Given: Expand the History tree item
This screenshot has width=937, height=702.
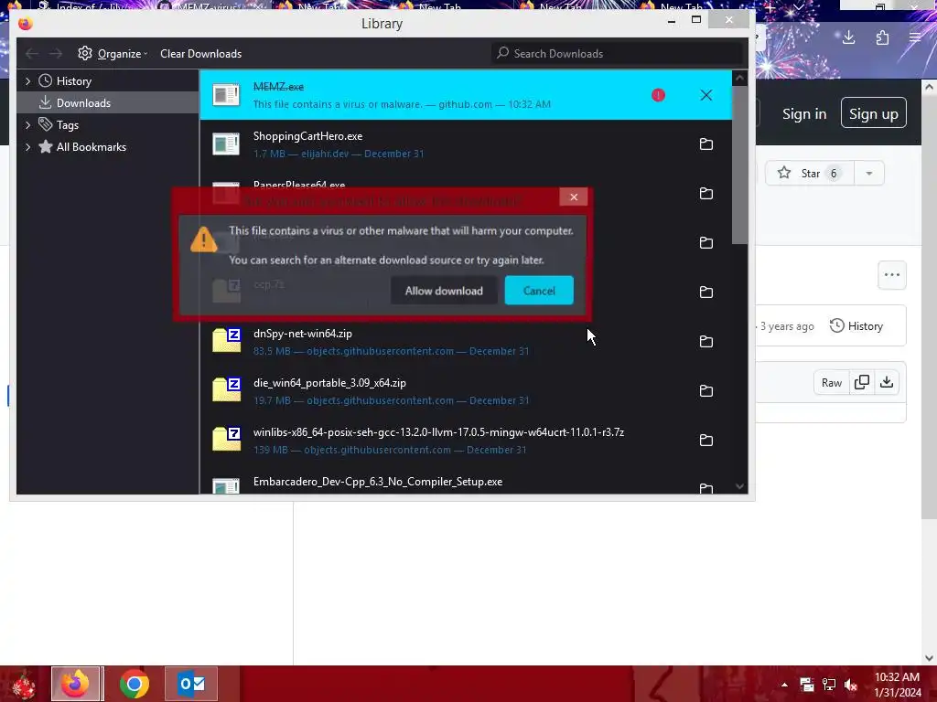Looking at the screenshot, I should pyautogui.click(x=27, y=81).
